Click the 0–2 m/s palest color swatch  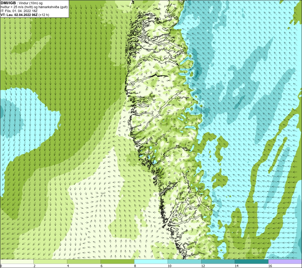click(x=17, y=261)
